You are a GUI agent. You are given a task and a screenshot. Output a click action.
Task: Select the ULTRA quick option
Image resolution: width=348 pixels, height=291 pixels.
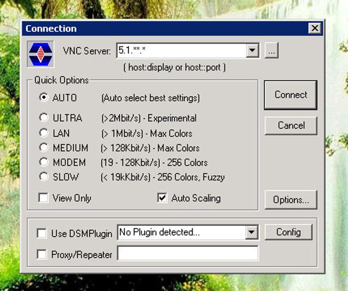point(44,118)
